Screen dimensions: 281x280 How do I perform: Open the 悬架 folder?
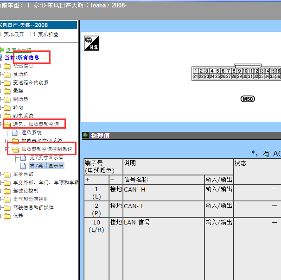coord(18,91)
